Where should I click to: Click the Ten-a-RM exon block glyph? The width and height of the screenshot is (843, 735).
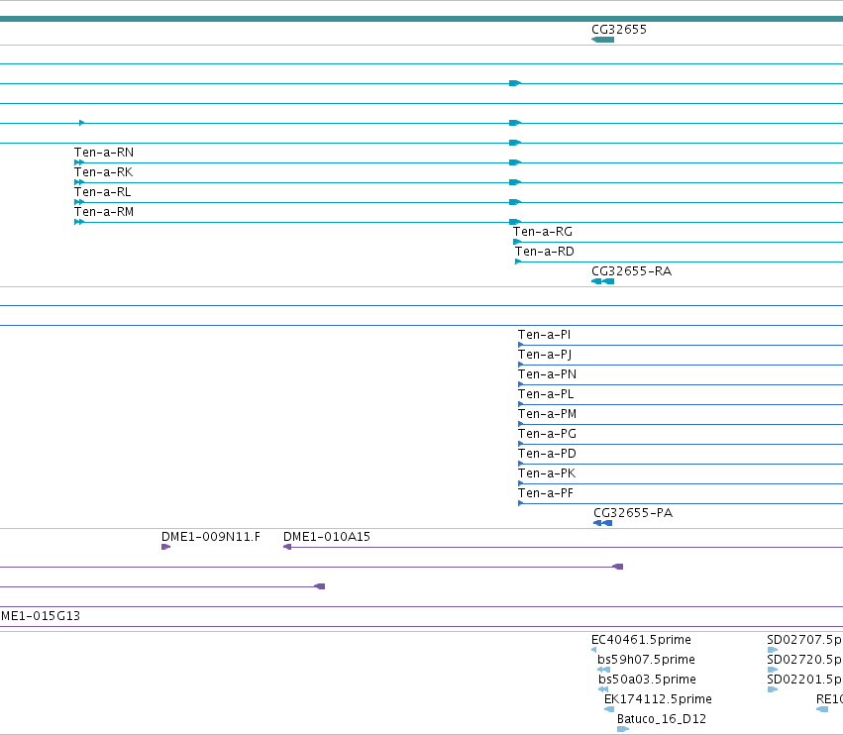pos(515,222)
